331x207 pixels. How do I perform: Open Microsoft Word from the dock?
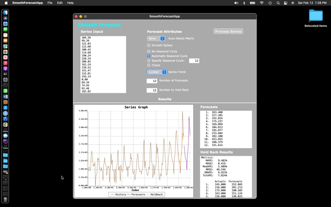click(5, 96)
